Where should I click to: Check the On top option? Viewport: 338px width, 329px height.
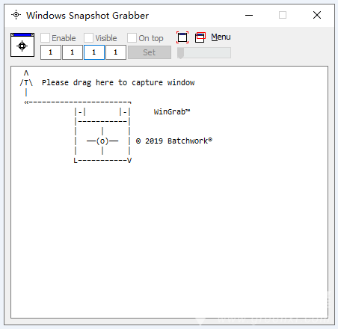[132, 38]
